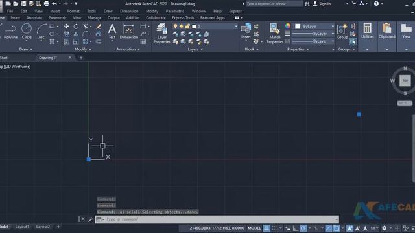Toggle group selection on/off icon

(x=353, y=41)
